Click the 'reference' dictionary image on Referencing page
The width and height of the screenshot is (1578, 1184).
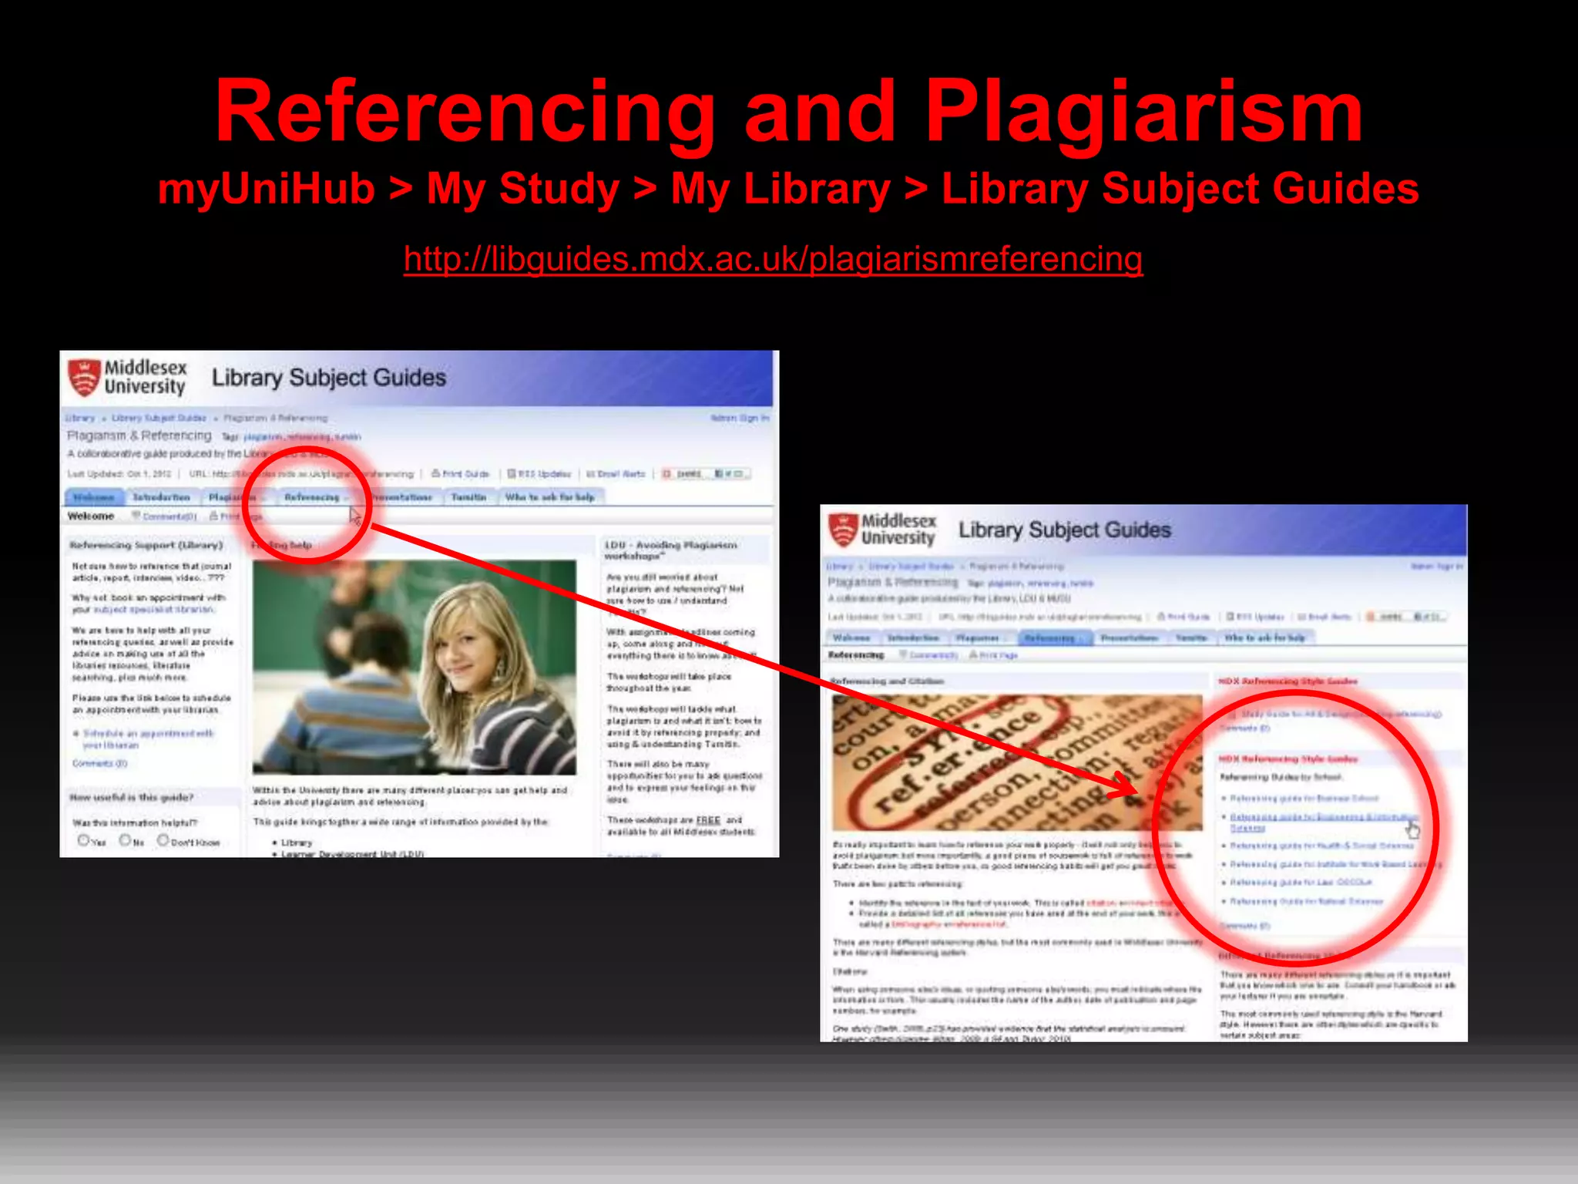pos(1017,763)
